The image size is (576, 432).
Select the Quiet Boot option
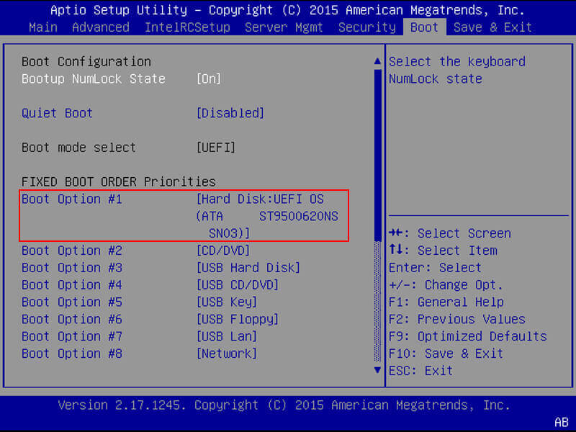pos(57,113)
